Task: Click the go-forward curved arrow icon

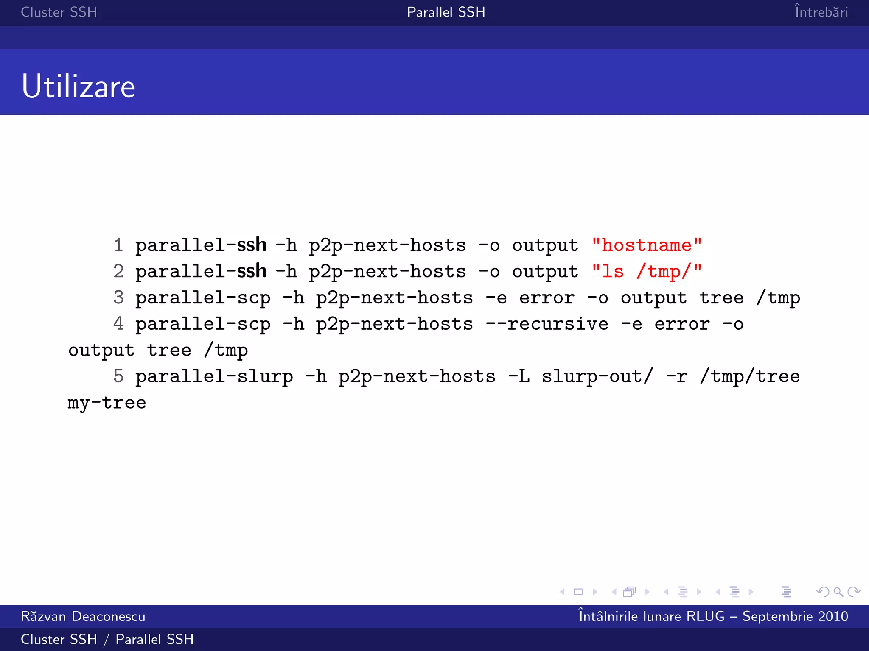Action: coord(854,592)
